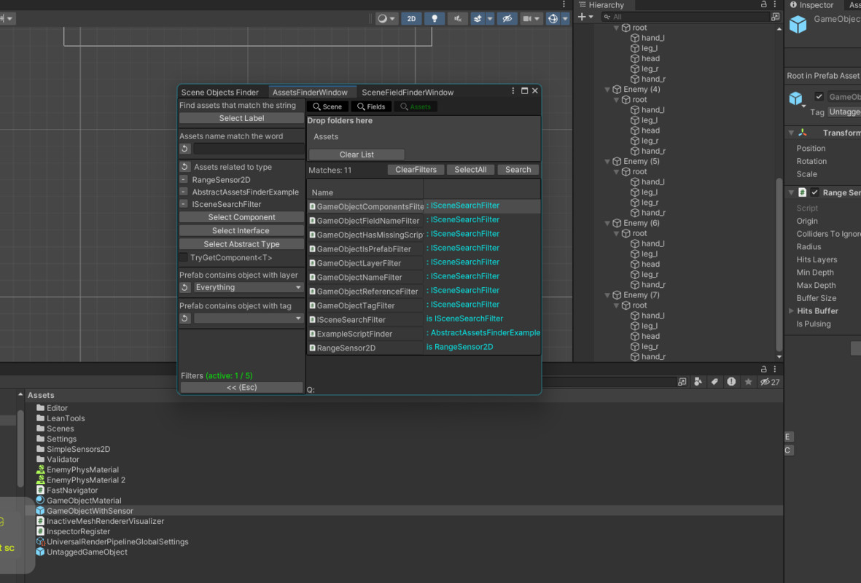
Task: Toggle scene lighting bulb icon
Action: coord(435,19)
